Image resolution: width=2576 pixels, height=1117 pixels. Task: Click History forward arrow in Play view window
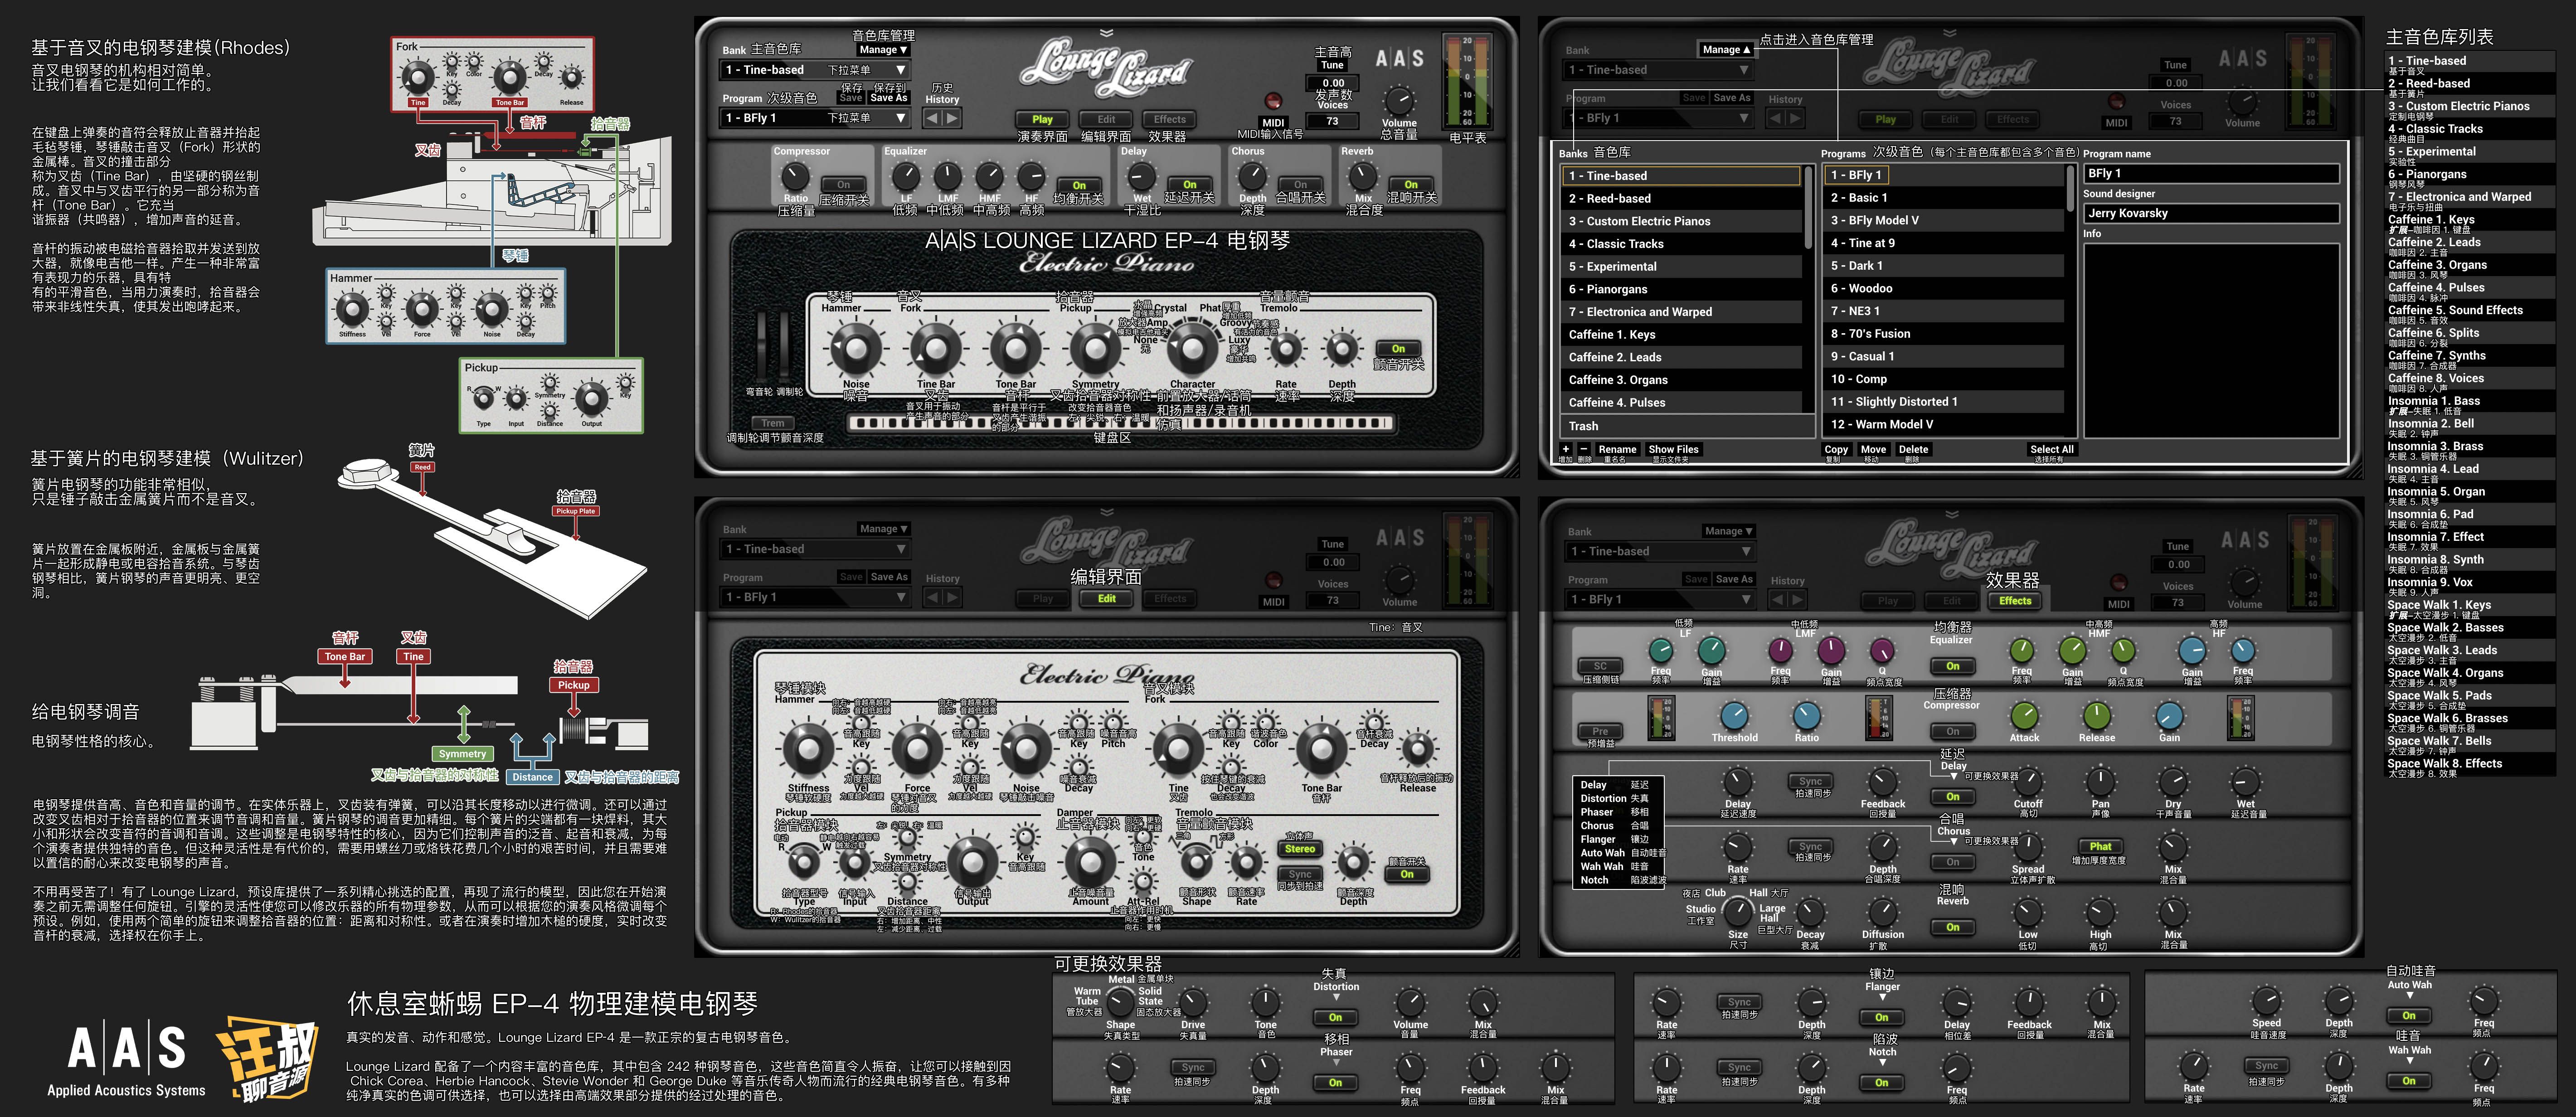point(952,118)
